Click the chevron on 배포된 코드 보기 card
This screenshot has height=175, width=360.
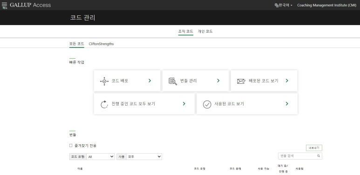(287, 81)
